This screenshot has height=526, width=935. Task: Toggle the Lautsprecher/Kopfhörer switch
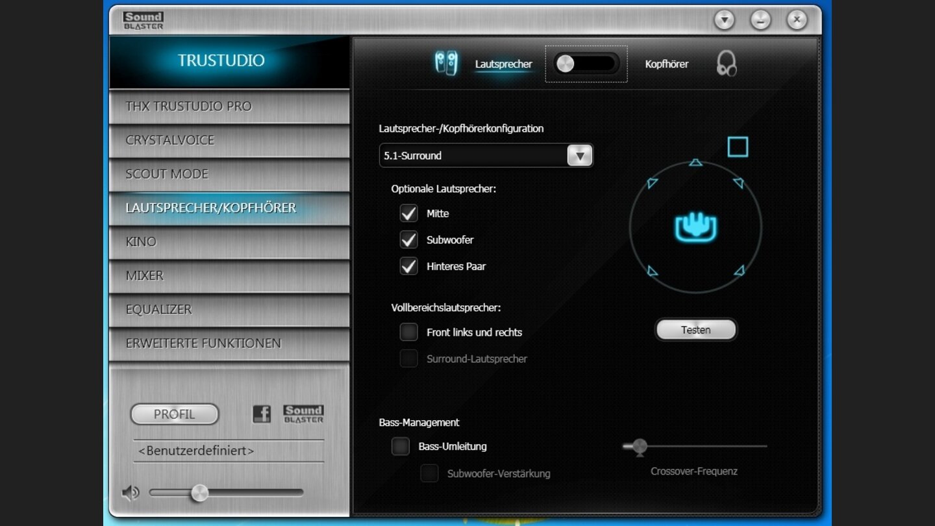point(586,64)
